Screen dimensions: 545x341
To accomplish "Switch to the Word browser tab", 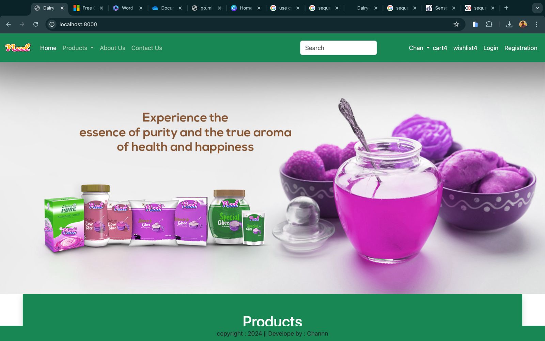I will (124, 8).
